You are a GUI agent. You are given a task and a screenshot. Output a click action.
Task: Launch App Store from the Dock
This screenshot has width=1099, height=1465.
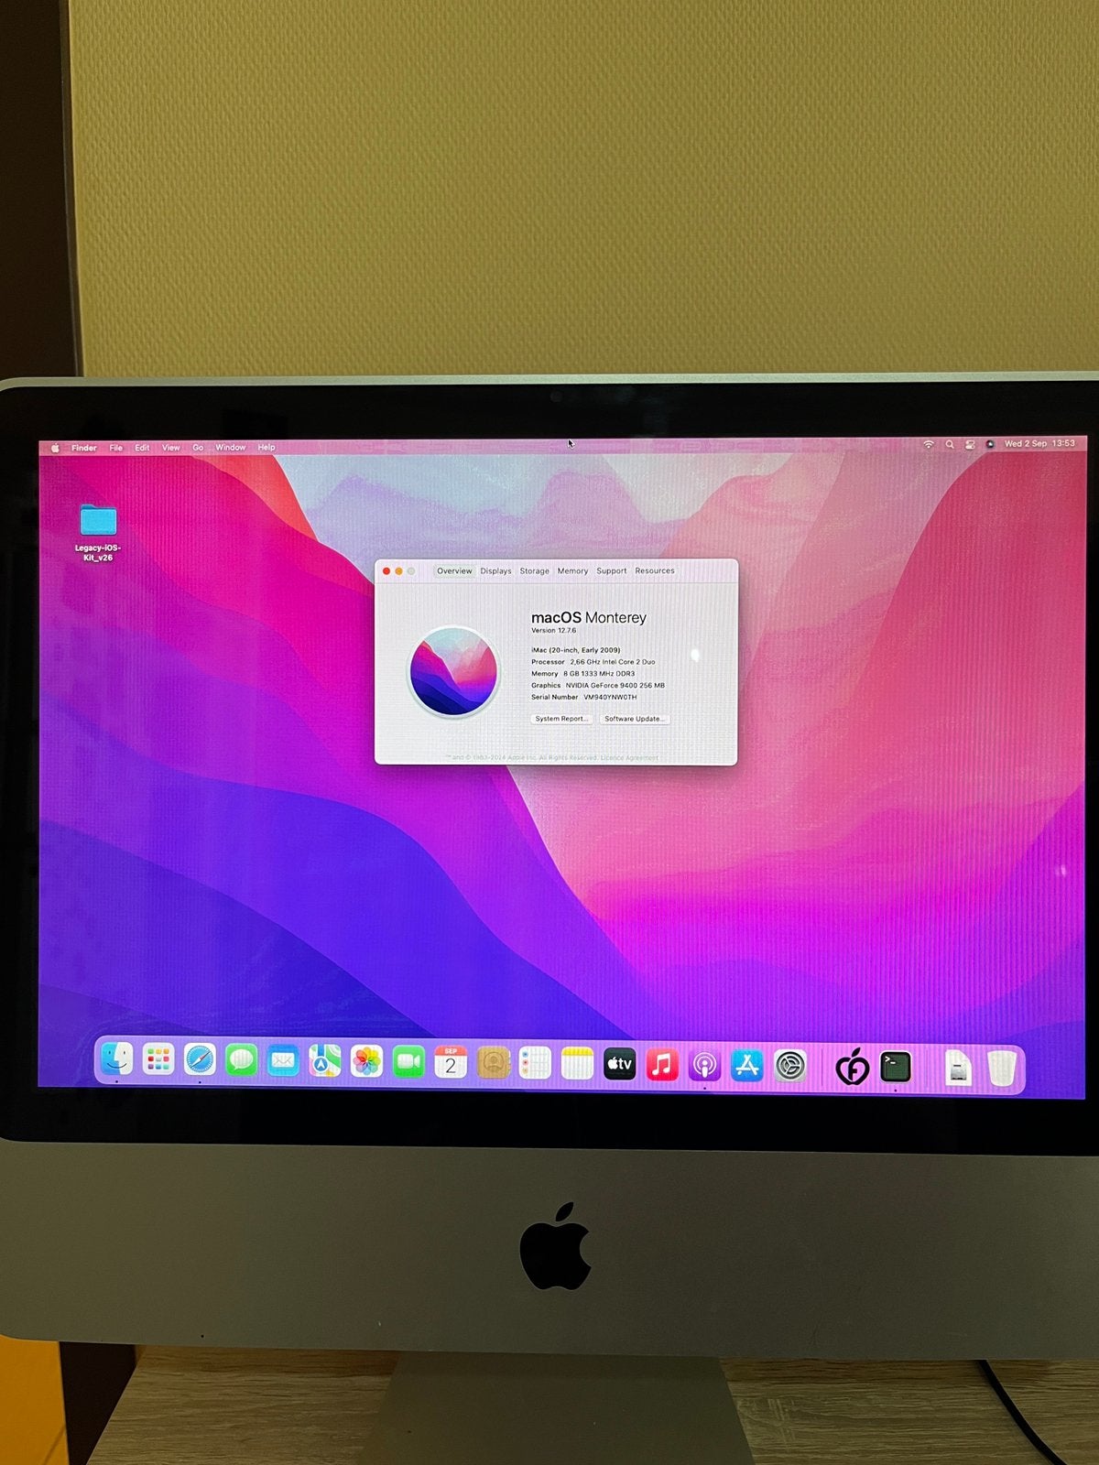click(x=747, y=1066)
